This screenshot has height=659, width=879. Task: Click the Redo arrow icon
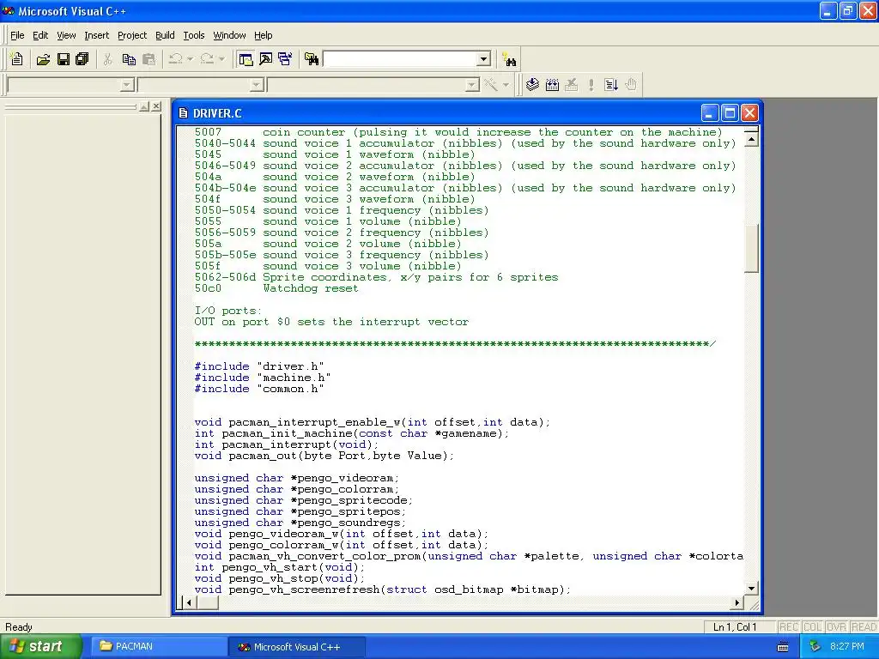(x=207, y=59)
